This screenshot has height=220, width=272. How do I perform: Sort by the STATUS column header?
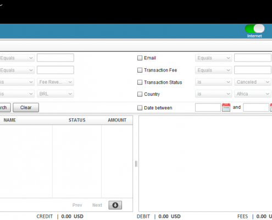(77, 120)
